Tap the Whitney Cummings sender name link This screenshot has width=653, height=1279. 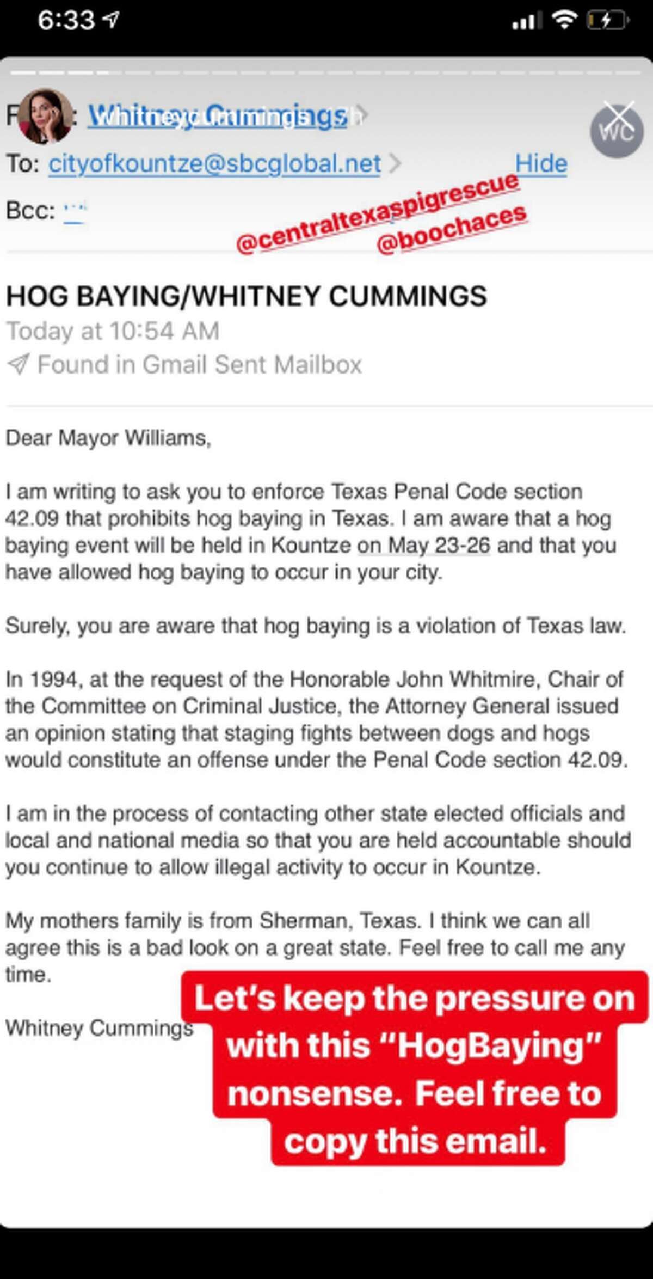click(218, 115)
